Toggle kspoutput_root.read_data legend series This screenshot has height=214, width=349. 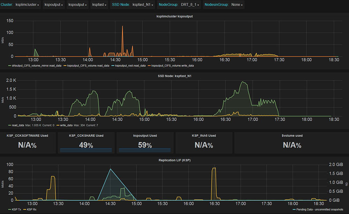click(x=128, y=66)
